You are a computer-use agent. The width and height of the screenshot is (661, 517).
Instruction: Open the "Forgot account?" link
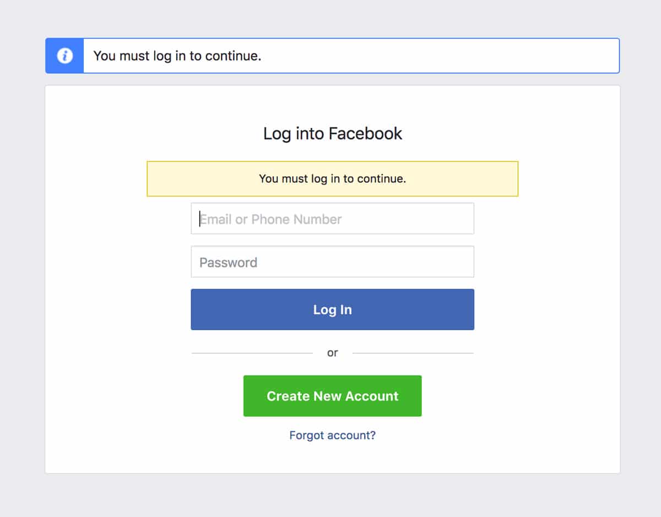pyautogui.click(x=333, y=435)
